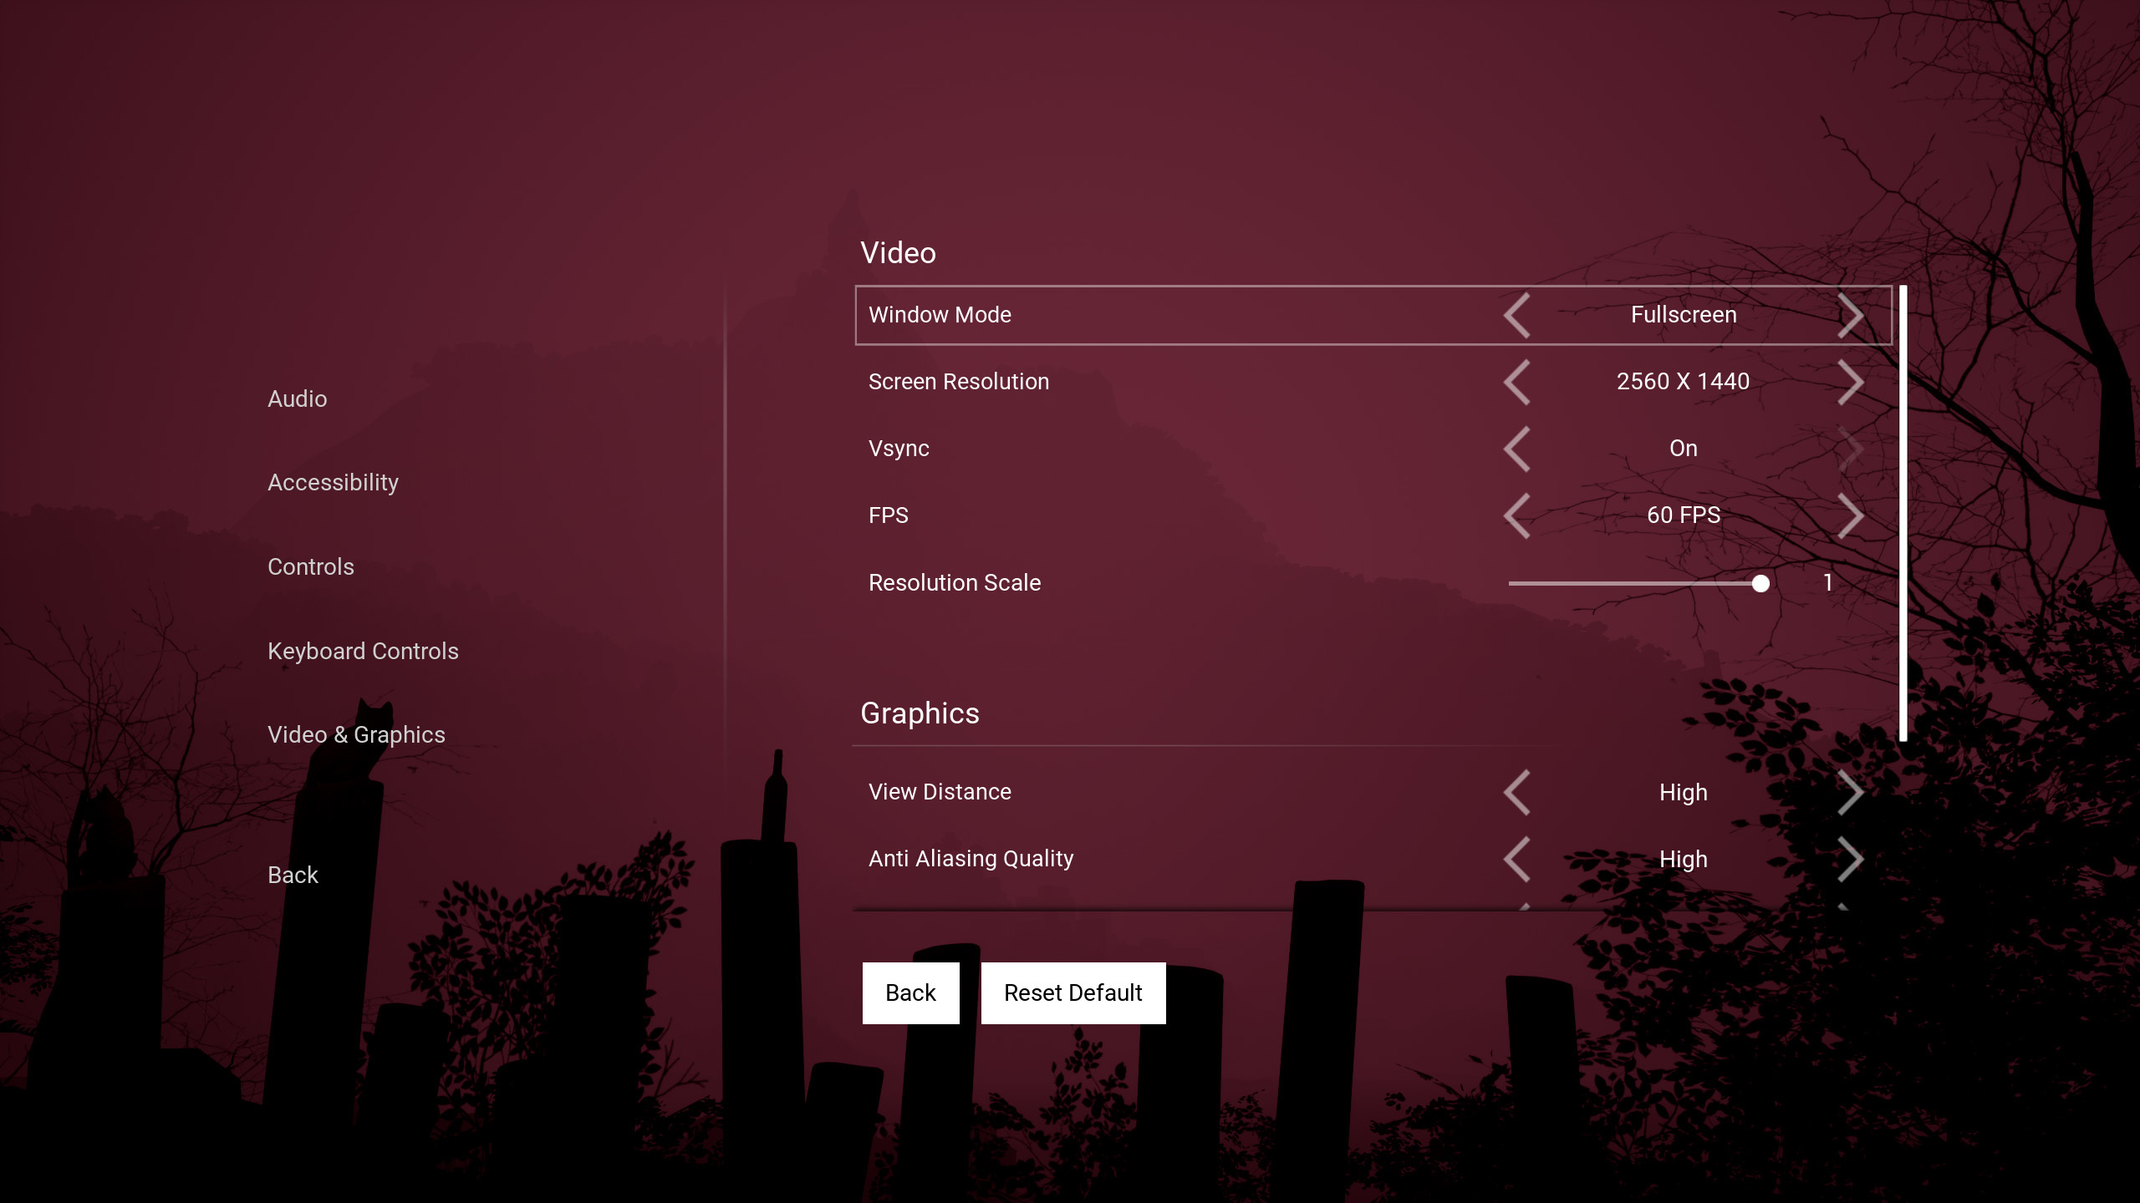This screenshot has width=2140, height=1203.
Task: Open the Accessibility settings category
Action: [333, 483]
